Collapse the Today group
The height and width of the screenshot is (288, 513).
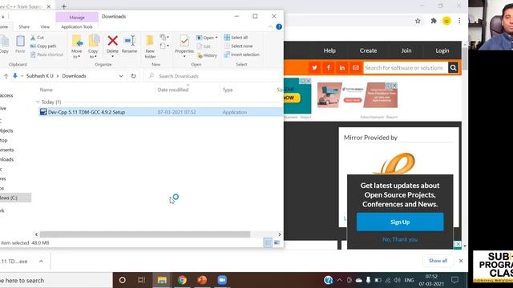click(x=38, y=102)
